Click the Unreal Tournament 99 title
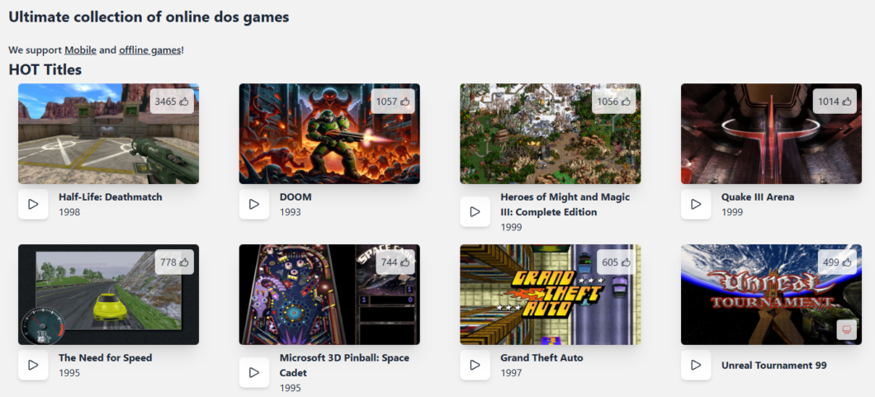The width and height of the screenshot is (875, 397). (x=774, y=366)
